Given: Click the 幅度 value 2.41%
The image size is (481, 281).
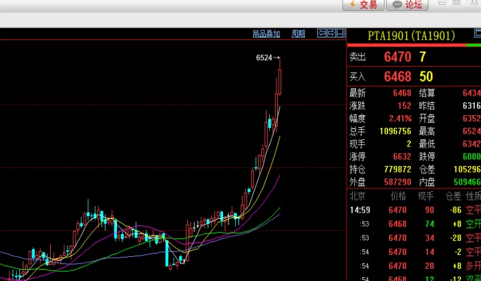Looking at the screenshot, I should point(400,118).
